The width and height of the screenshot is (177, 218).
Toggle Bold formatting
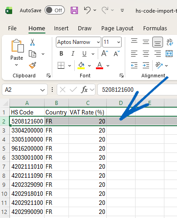pyautogui.click(x=61, y=53)
